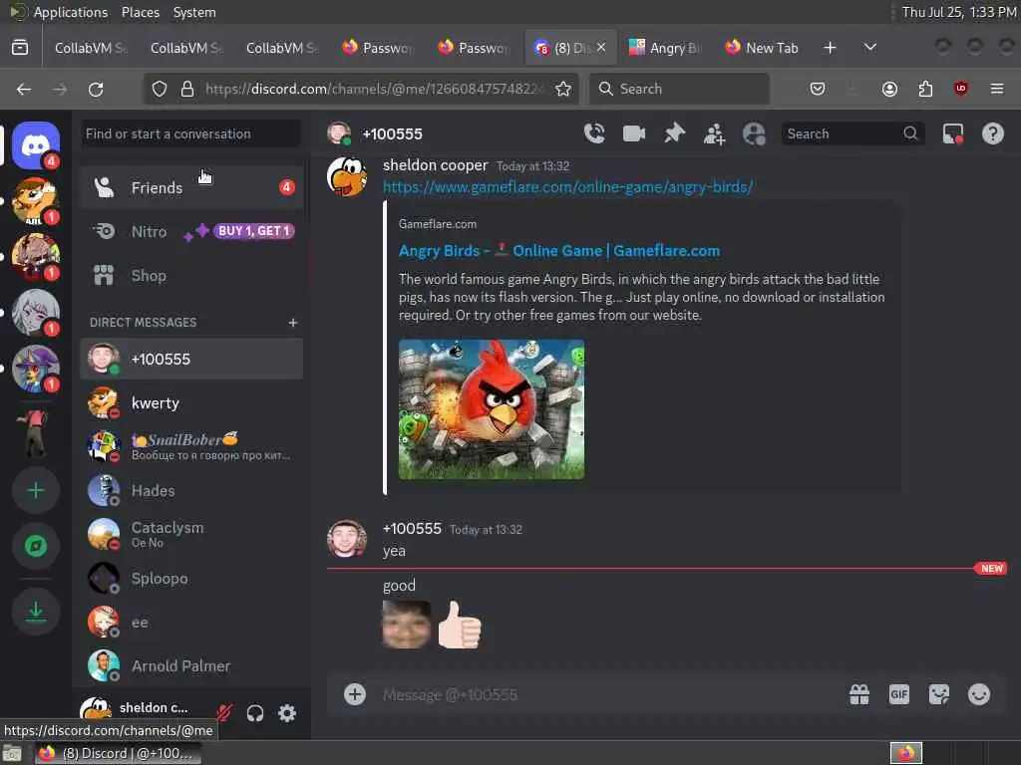Click the clock showing Thu Jul 25

[958, 12]
